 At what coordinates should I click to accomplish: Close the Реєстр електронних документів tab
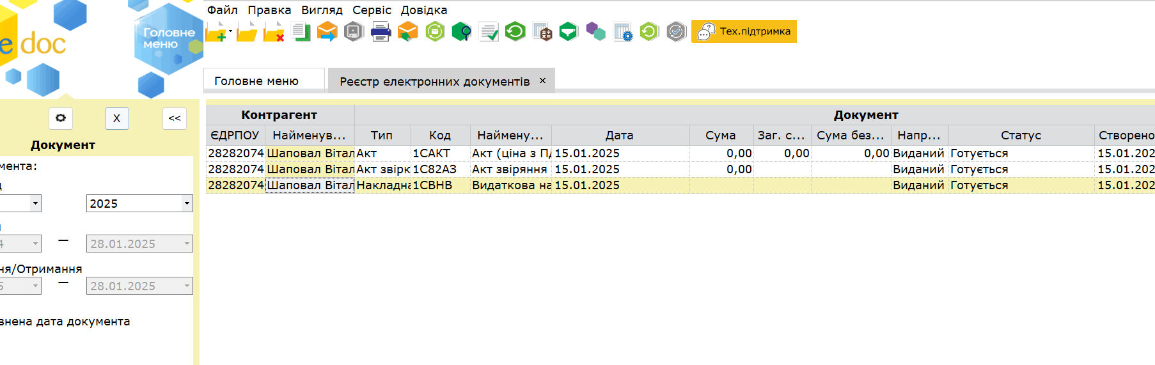click(542, 81)
